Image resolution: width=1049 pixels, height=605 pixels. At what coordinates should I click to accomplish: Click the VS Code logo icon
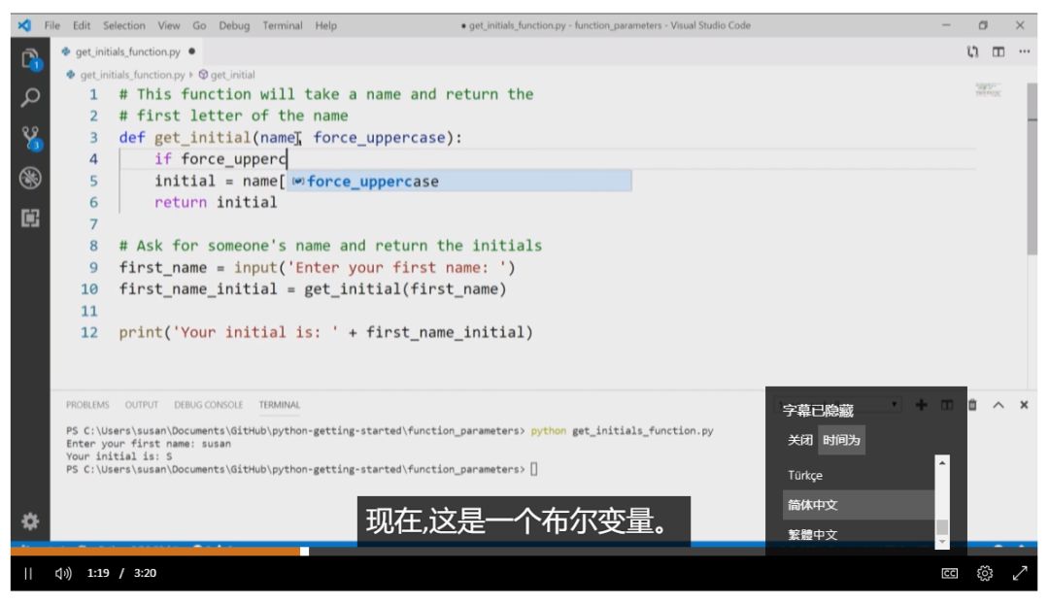[24, 25]
